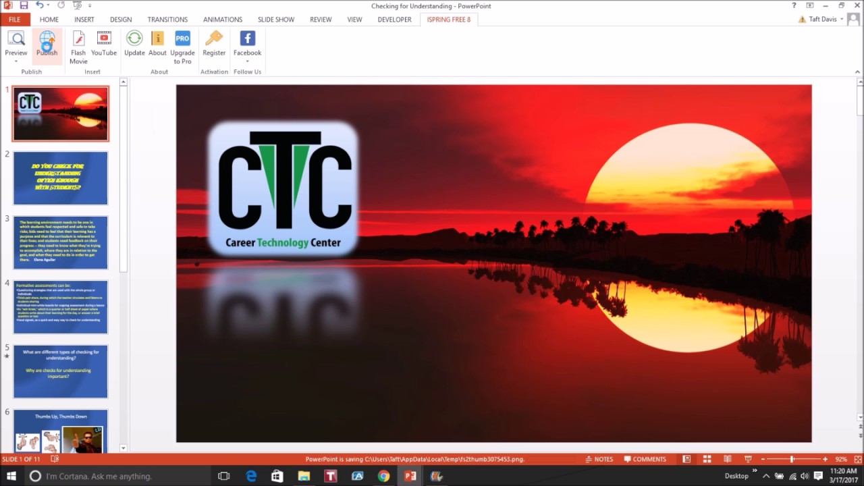Screen dimensions: 864x486
Task: Save the presentation via Quick Access
Action: 24,5
